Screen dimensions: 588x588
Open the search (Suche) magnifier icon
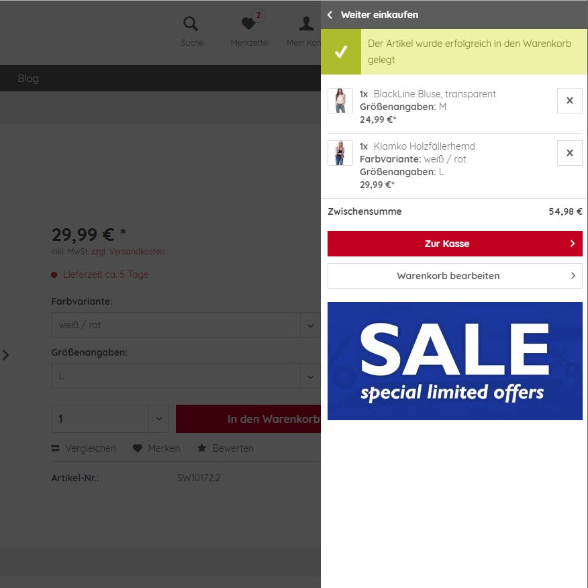pyautogui.click(x=191, y=23)
